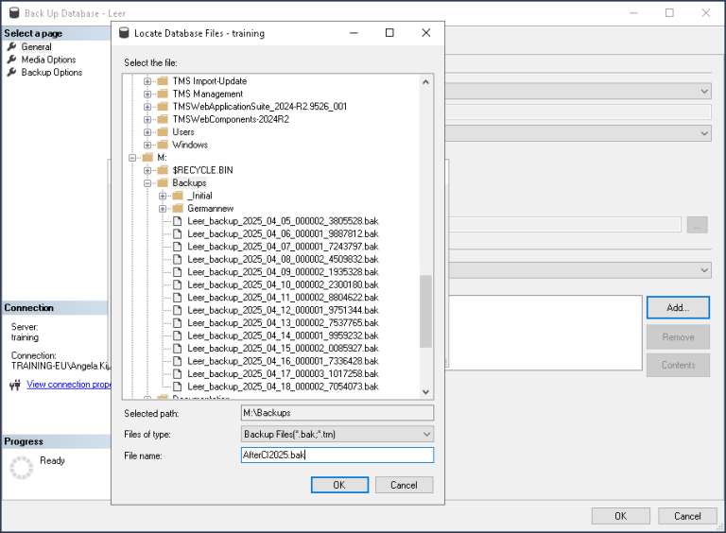
Task: Click the $RECYCLE.BIN folder icon
Action: [x=163, y=170]
